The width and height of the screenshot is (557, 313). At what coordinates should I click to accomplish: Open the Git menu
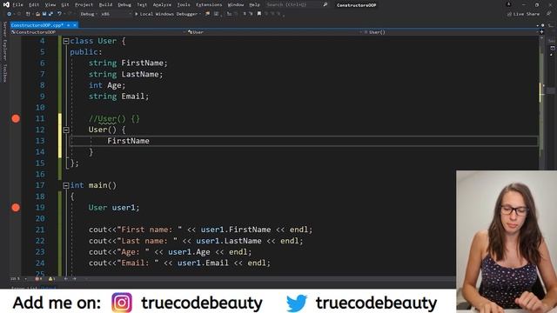(x=65, y=5)
